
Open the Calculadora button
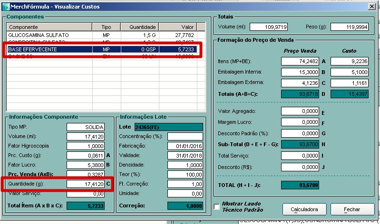[x=304, y=209]
